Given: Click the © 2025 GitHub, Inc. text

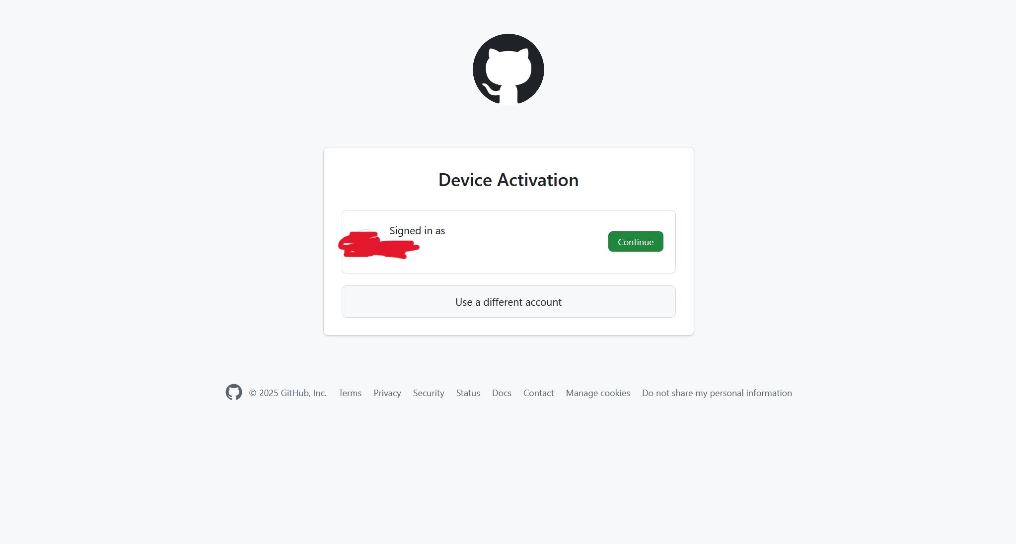Looking at the screenshot, I should (288, 393).
